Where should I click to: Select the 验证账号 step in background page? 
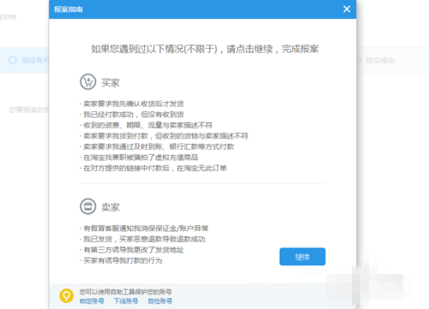coord(28,60)
